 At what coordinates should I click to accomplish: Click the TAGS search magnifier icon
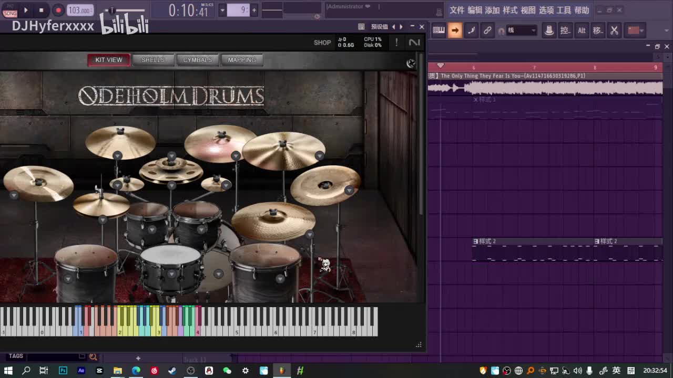point(93,356)
